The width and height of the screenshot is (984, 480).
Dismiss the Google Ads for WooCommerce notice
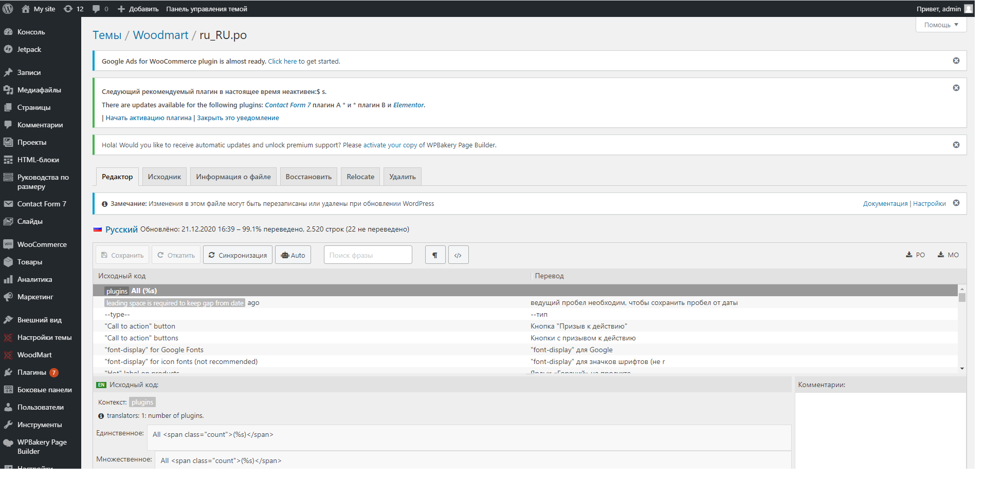956,61
